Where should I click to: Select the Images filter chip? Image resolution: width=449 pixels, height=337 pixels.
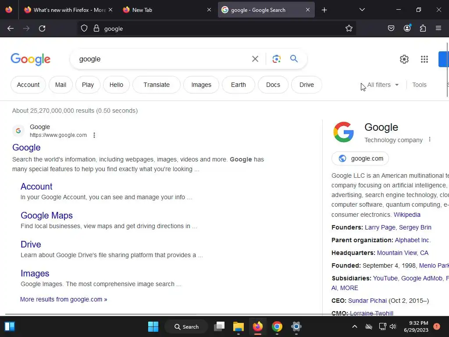(x=201, y=85)
